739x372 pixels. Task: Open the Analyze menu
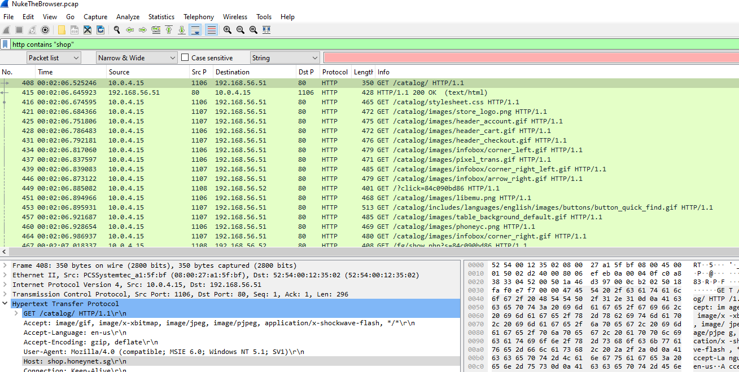coord(128,17)
